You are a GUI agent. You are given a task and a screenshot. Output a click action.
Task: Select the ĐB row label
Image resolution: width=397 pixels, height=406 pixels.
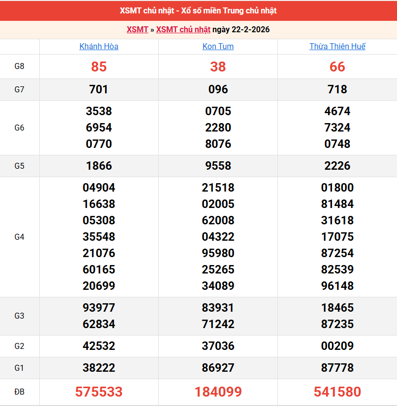[x=19, y=392]
